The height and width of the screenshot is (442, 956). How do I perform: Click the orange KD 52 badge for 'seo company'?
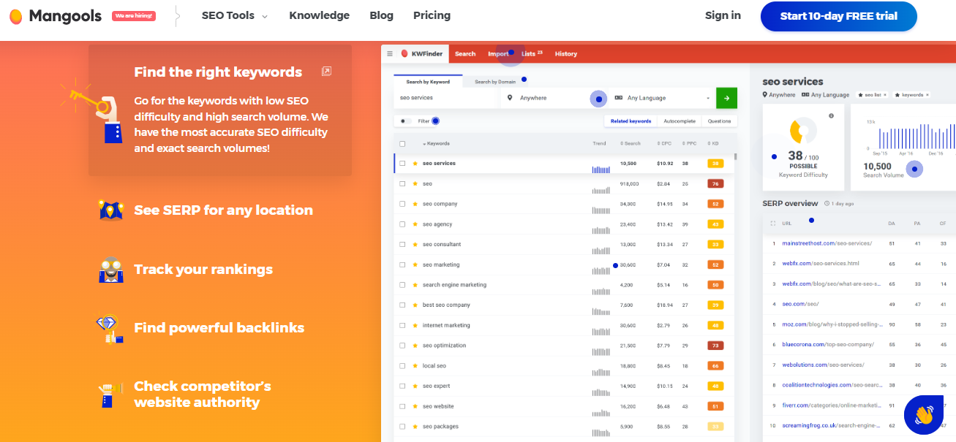click(716, 204)
